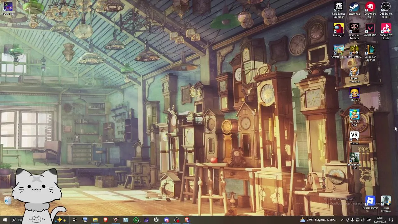Select the Cliente de Riot shortcut
The height and width of the screenshot is (224, 398).
370,10
